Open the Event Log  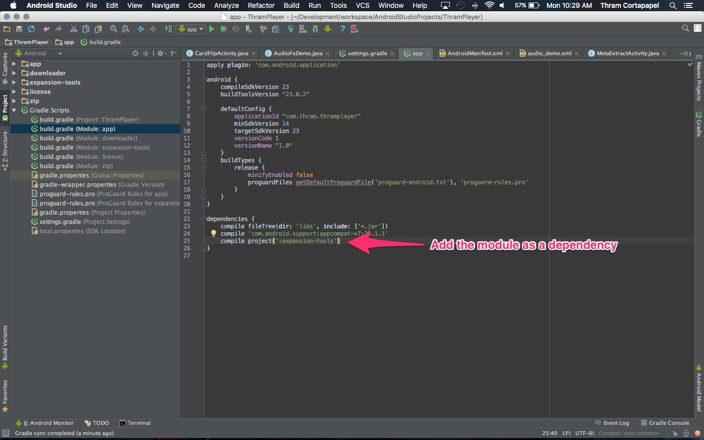[612, 423]
